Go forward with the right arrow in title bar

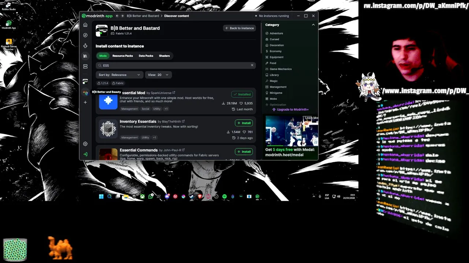(x=123, y=16)
